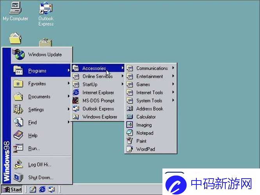This screenshot has width=260, height=195.
Task: Click the Log Off key icon
Action: pos(18,164)
